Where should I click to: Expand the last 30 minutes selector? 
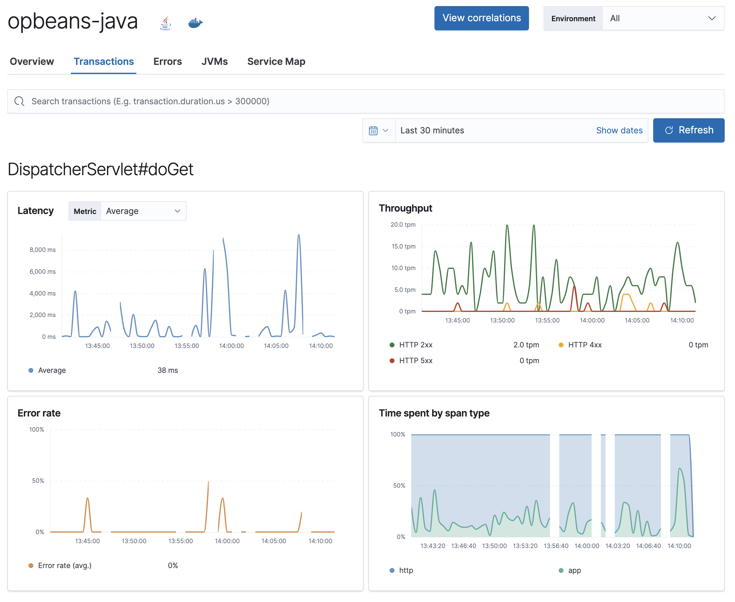380,130
